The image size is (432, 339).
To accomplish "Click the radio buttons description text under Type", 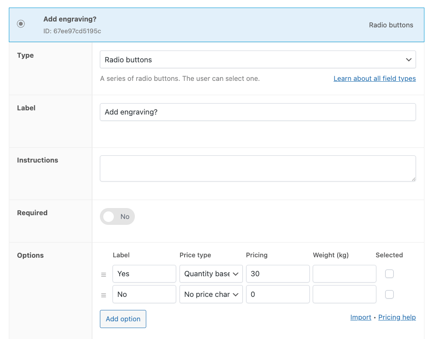I will pyautogui.click(x=180, y=78).
